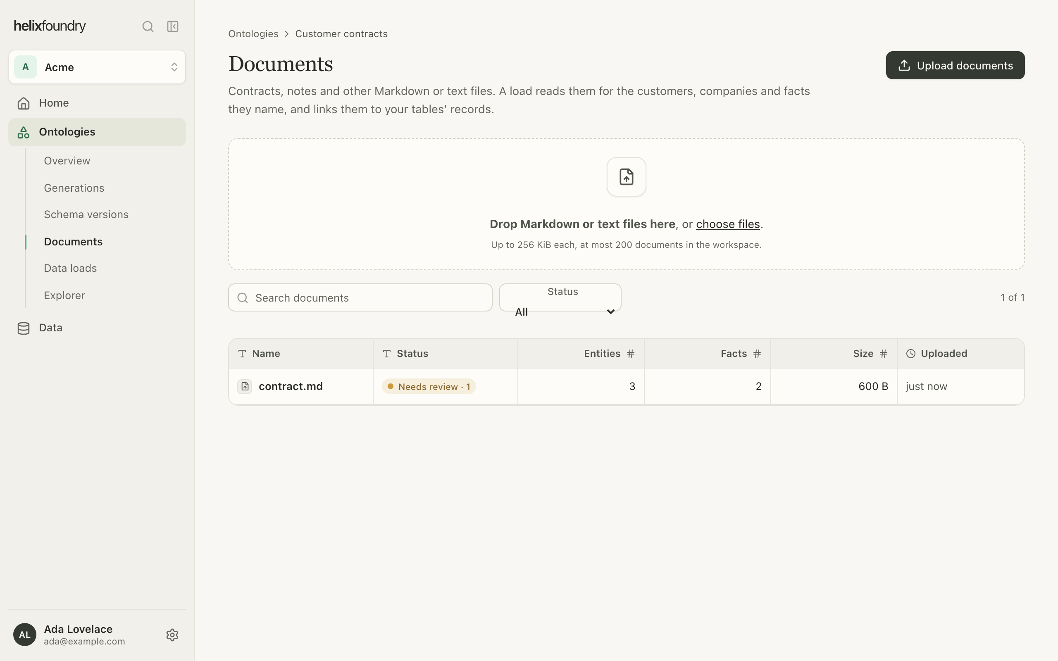Image resolution: width=1058 pixels, height=661 pixels.
Task: Open Schema versions page
Action: pos(86,215)
